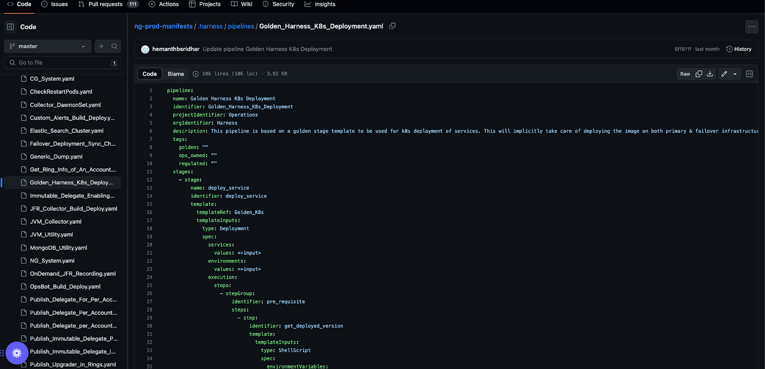This screenshot has height=369, width=765.
Task: Open the Projects tab
Action: [x=205, y=4]
